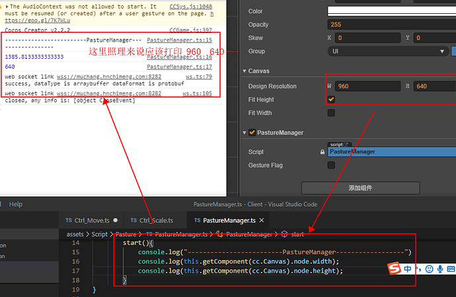Collapse the Canvas component section
The image size is (456, 297).
245,71
